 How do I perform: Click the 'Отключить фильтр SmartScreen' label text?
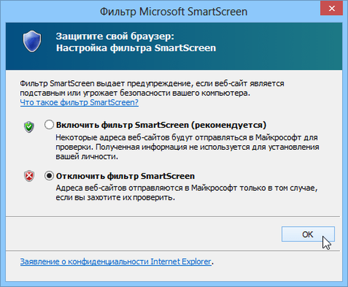(x=125, y=176)
